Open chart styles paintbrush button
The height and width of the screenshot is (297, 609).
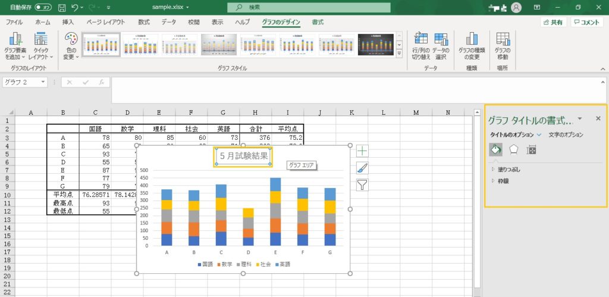click(362, 168)
